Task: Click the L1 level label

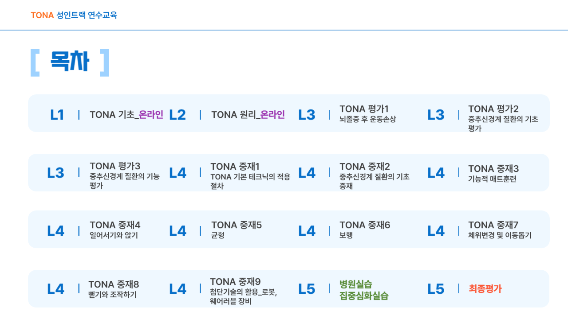Action: coord(57,115)
